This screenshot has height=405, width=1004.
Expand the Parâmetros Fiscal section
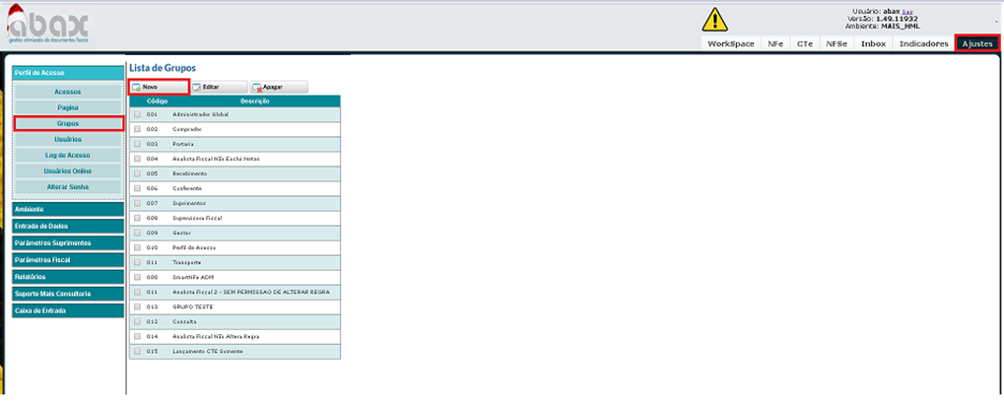click(67, 260)
